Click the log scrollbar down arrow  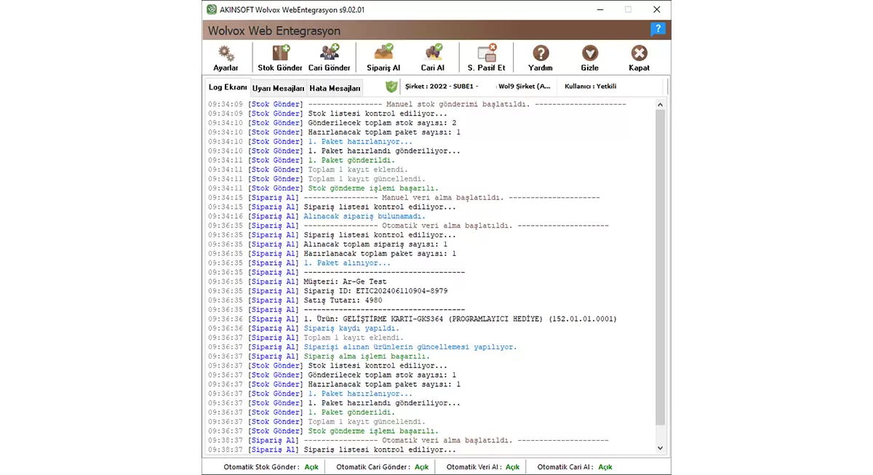(661, 448)
